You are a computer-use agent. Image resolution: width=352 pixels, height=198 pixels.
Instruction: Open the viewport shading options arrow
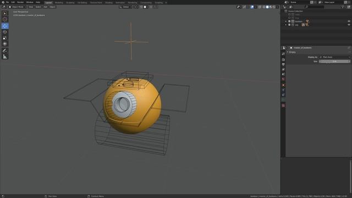tap(277, 7)
